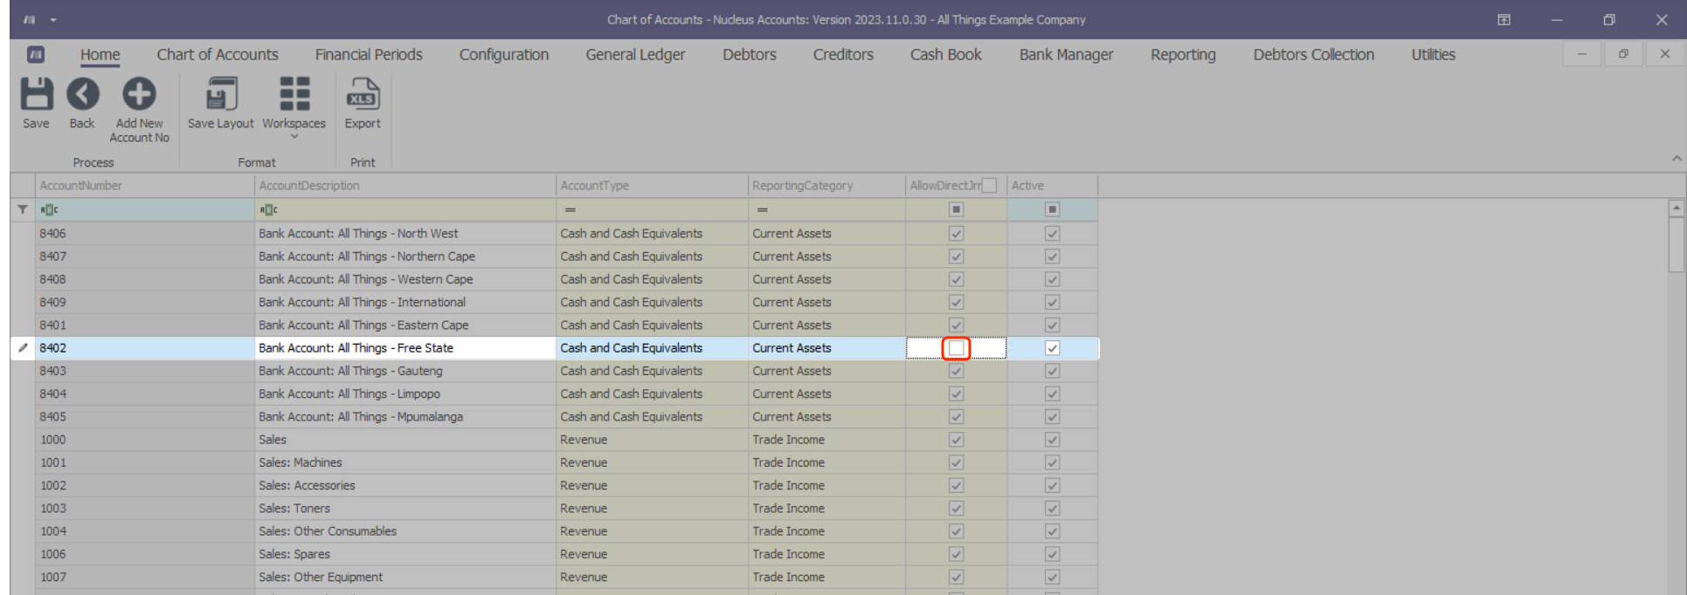Enable AllowDirectJnl for account 8402
The height and width of the screenshot is (595, 1687).
[957, 348]
